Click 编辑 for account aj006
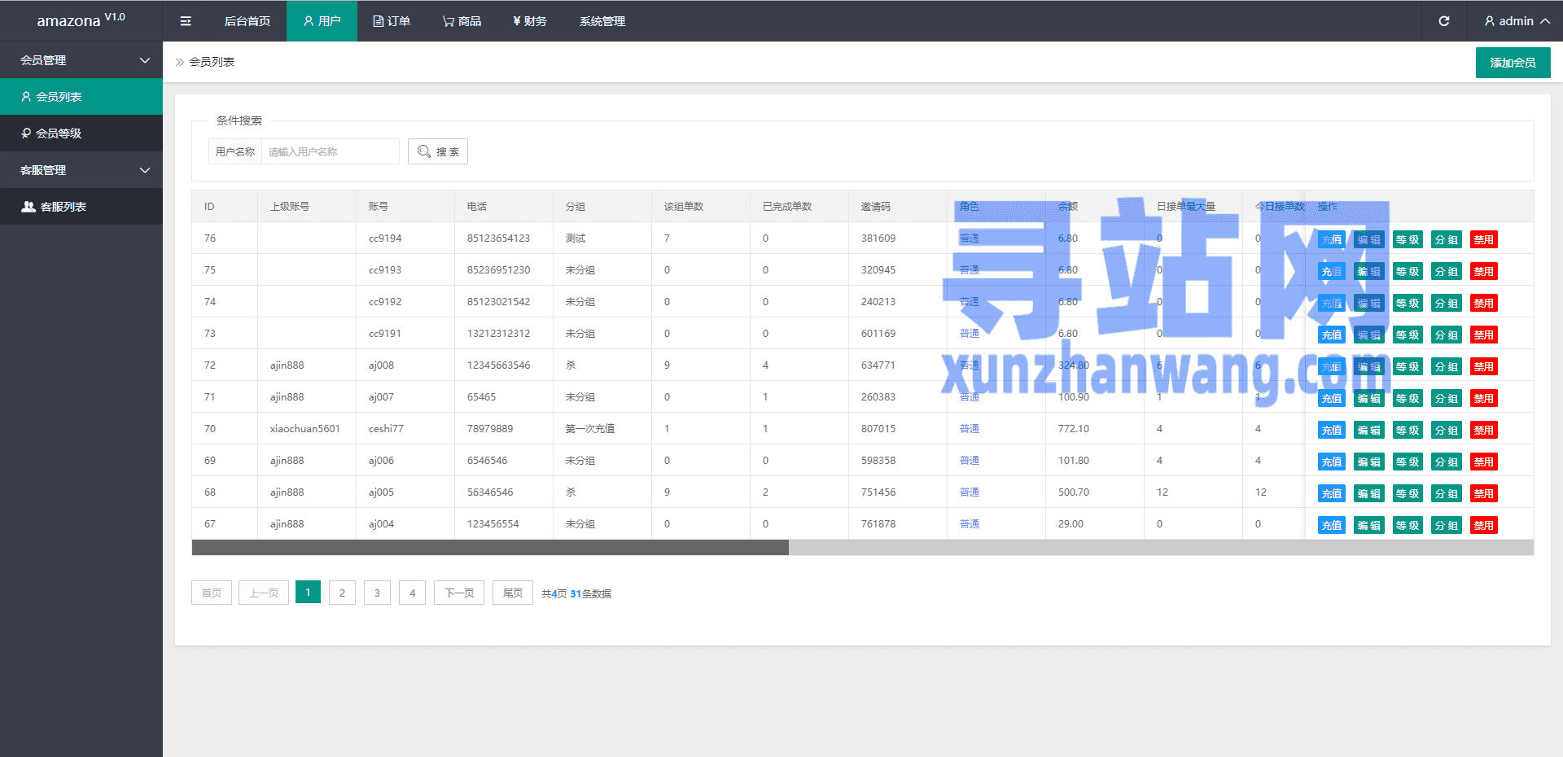The height and width of the screenshot is (757, 1563). pyautogui.click(x=1368, y=462)
